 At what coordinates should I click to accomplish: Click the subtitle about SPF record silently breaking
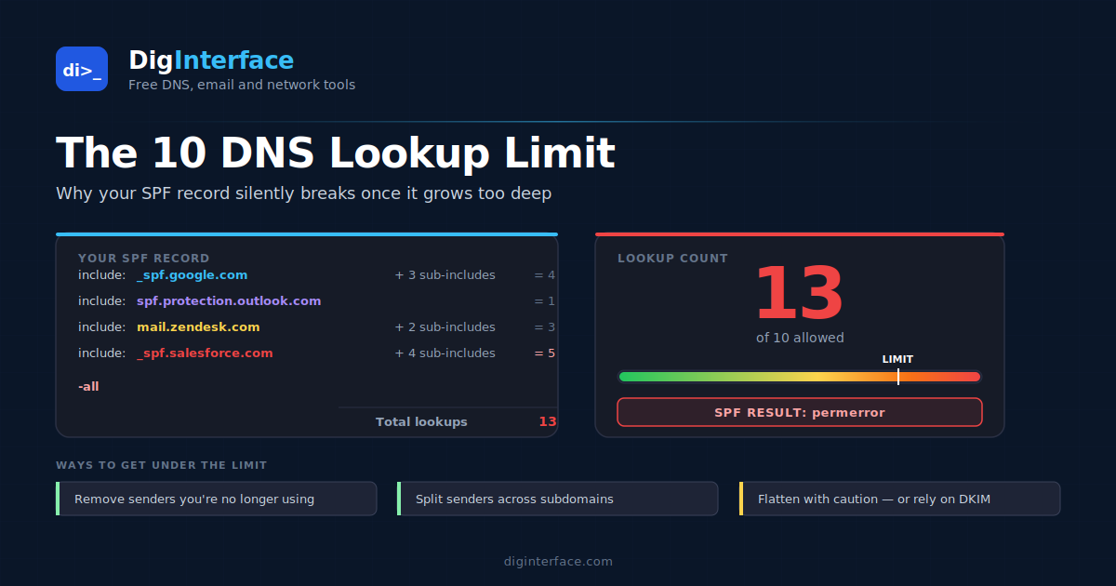point(304,193)
